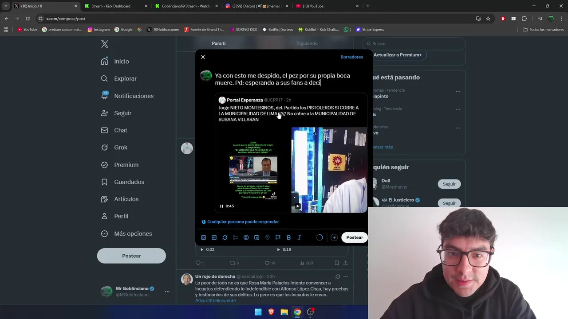
Task: Open SORTEO KICK bookmark
Action: 244,30
